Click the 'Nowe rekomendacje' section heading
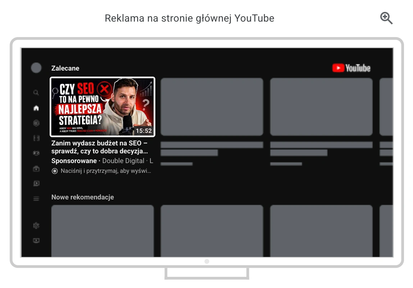 (82, 197)
